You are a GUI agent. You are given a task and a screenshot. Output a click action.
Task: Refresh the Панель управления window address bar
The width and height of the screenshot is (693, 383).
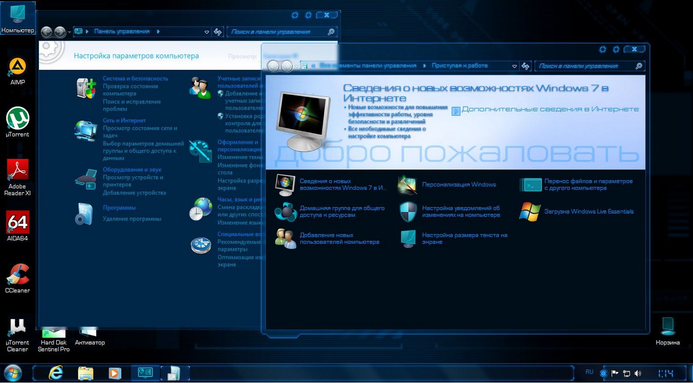click(x=218, y=32)
